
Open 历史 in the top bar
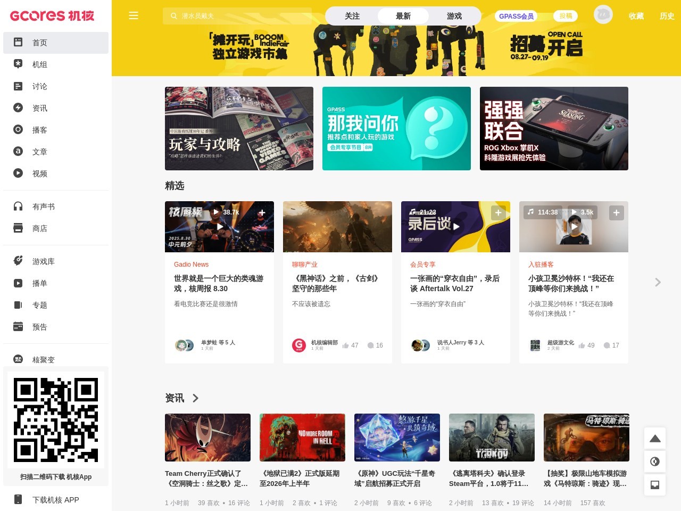(x=667, y=16)
